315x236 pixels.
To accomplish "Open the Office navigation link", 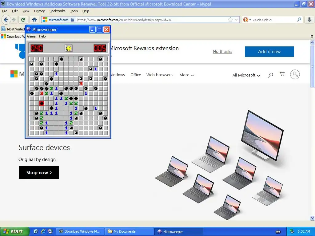I will 136,75.
